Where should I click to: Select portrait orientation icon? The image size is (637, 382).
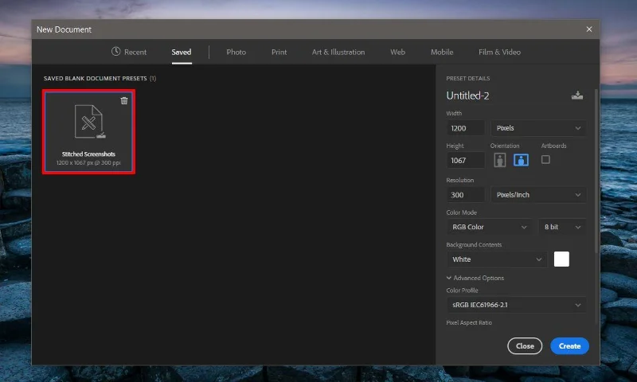point(500,160)
